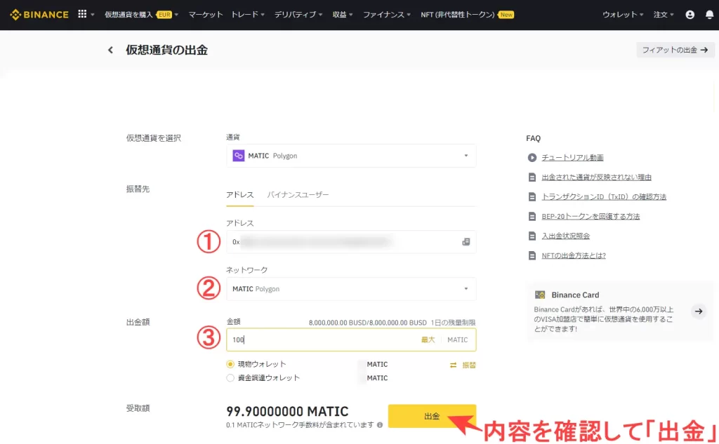Expand the ネットワーク MATIC Polygon dropdown

351,289
